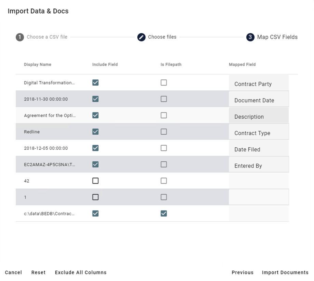Click the pencil icon on the 'Choose files' step

click(x=141, y=37)
